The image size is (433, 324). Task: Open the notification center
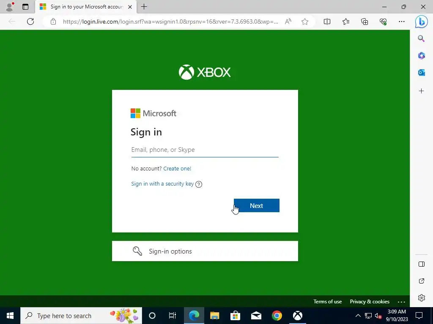[419, 316]
